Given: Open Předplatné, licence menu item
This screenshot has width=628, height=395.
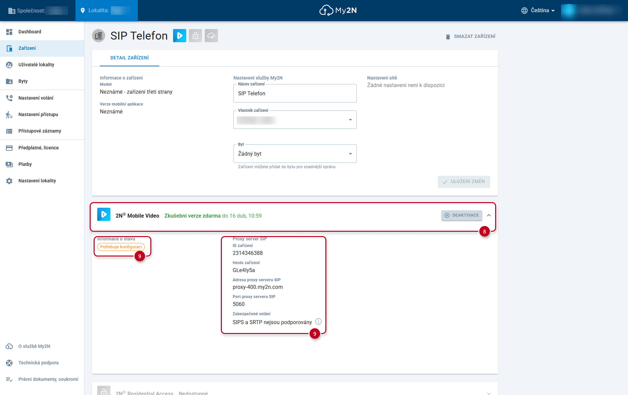Looking at the screenshot, I should pyautogui.click(x=42, y=148).
